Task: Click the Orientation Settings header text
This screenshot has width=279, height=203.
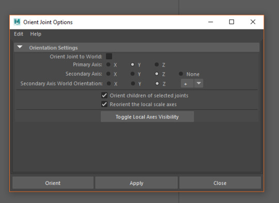Action: tap(53, 48)
